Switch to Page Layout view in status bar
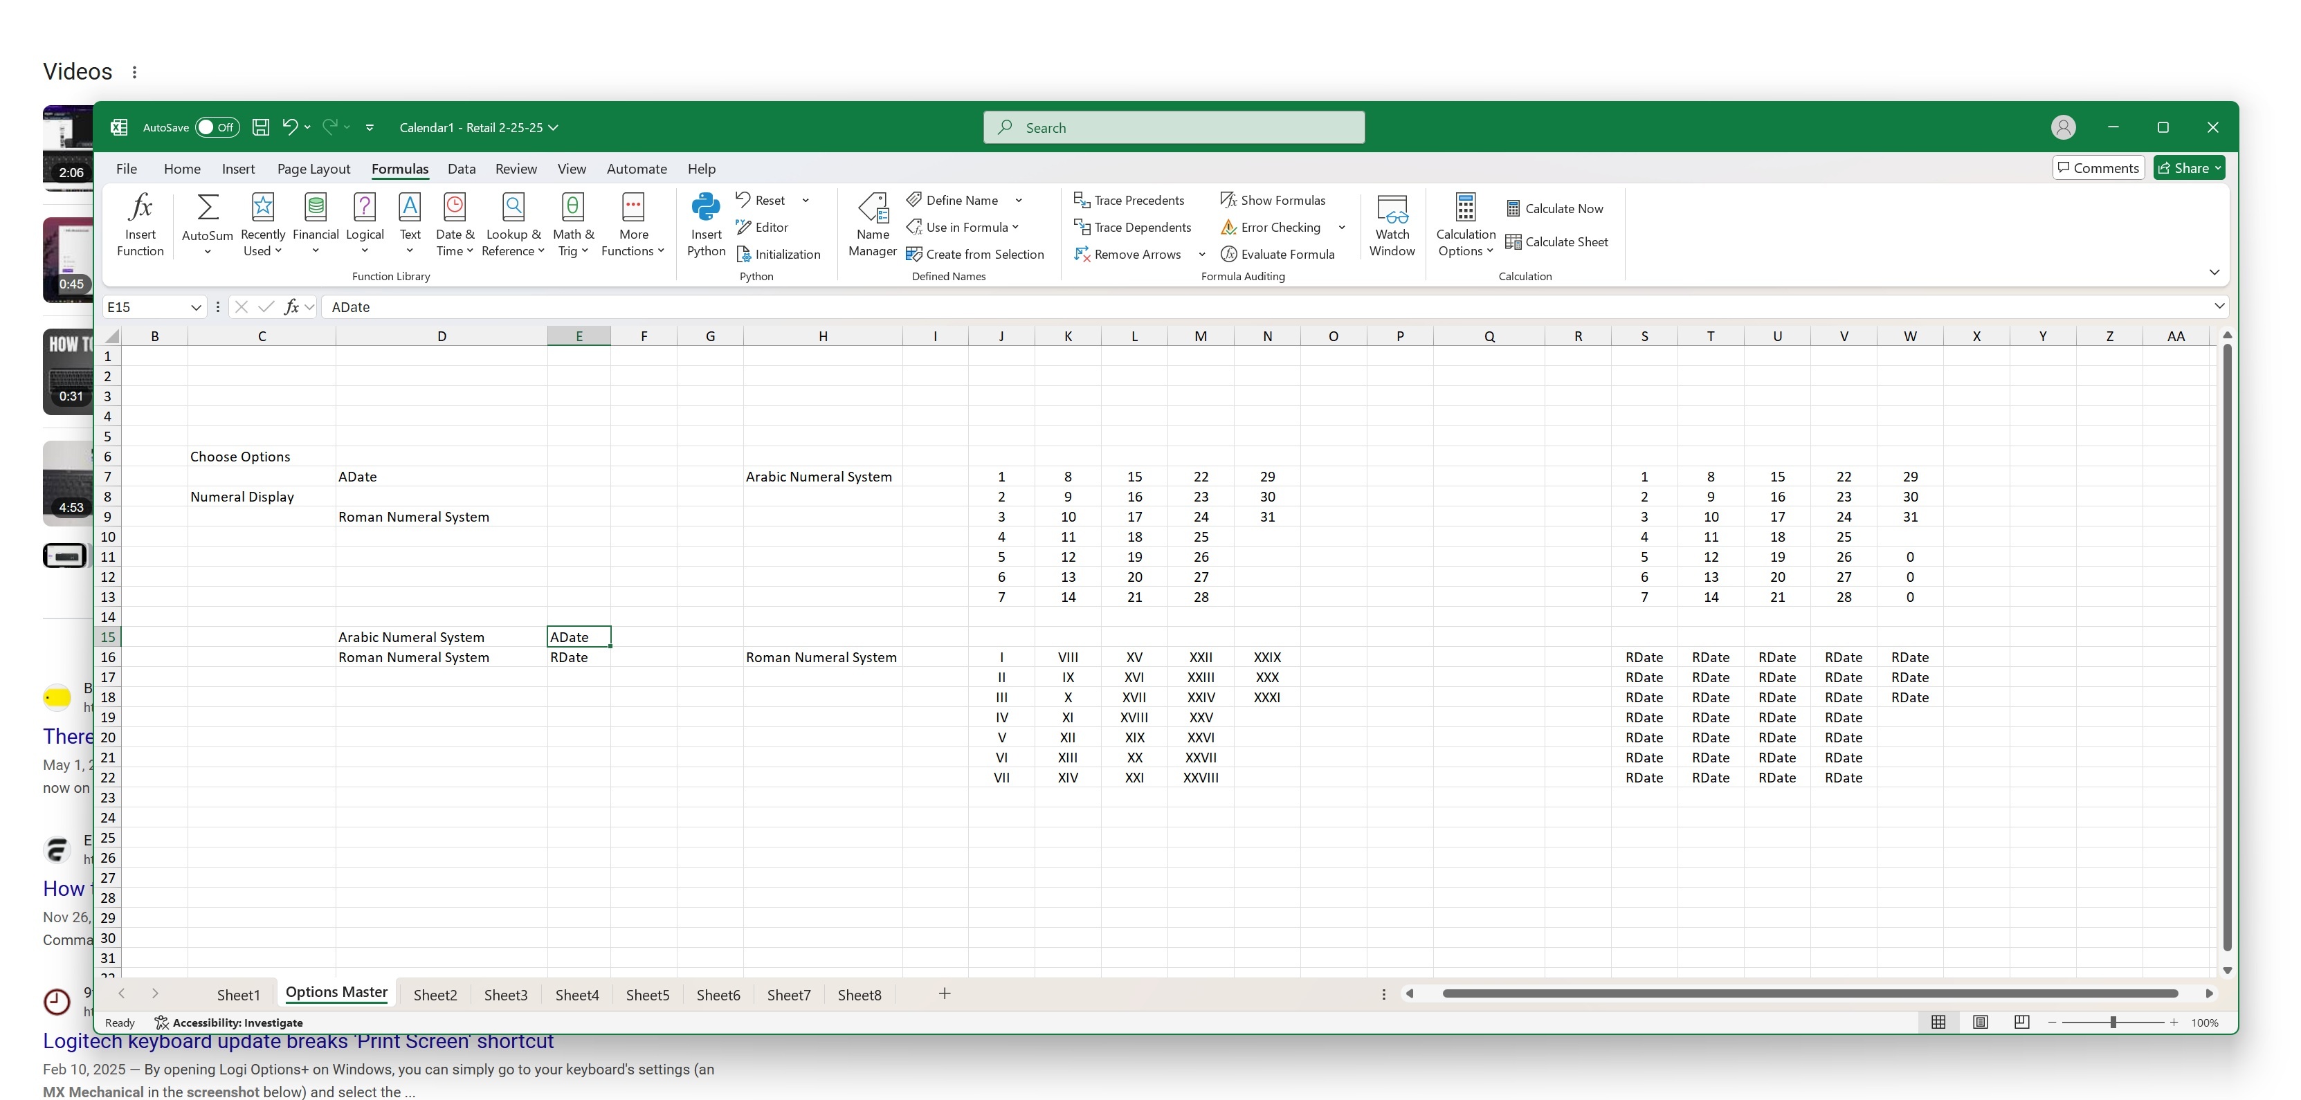This screenshot has height=1100, width=2301. [x=1981, y=1023]
